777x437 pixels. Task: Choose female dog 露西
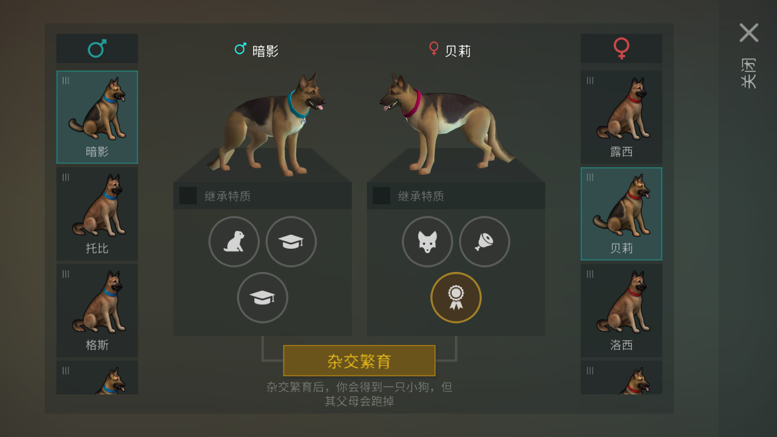click(622, 117)
